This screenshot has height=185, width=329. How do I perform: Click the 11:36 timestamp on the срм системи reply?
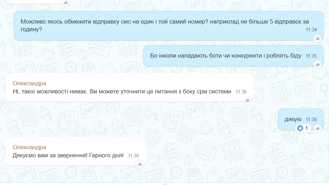click(241, 92)
